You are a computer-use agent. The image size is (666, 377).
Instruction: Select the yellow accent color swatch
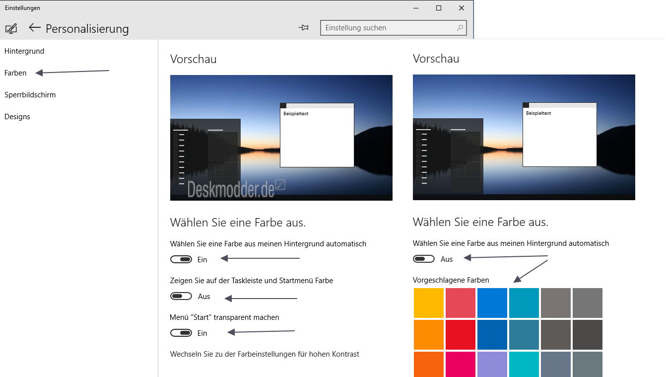click(428, 302)
